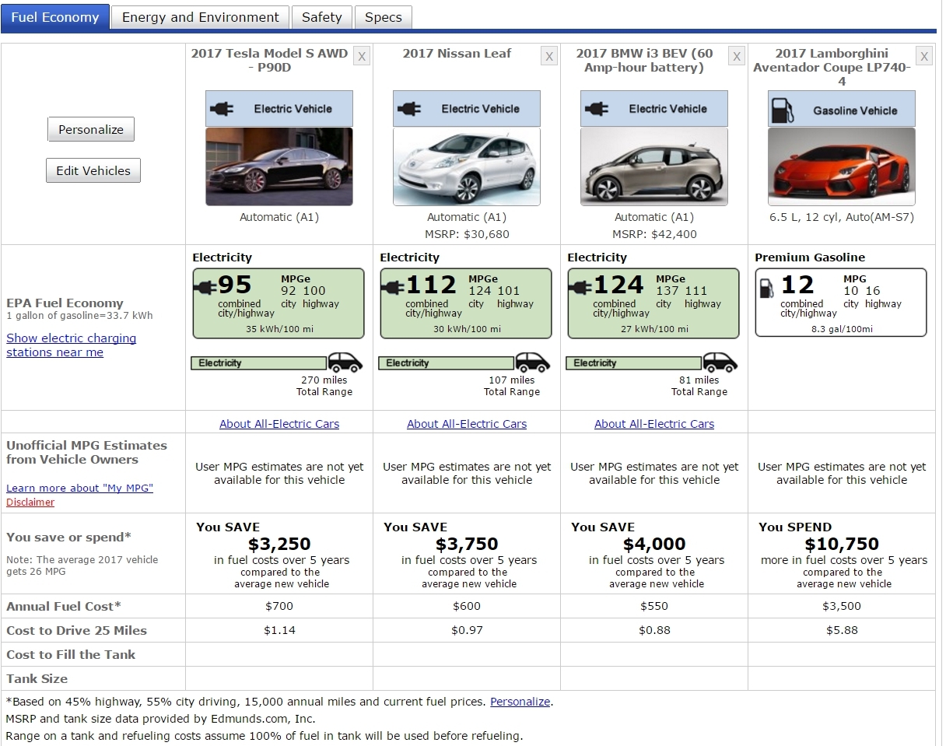Click BMW i3's Electricity range bar
946x746 pixels.
tap(634, 363)
